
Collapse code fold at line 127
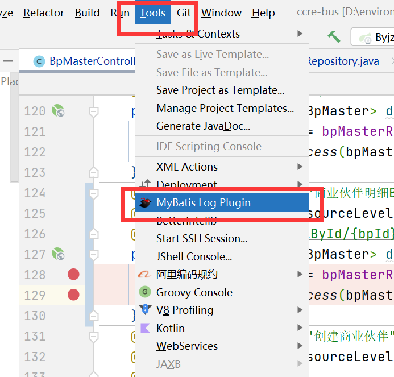[93, 255]
